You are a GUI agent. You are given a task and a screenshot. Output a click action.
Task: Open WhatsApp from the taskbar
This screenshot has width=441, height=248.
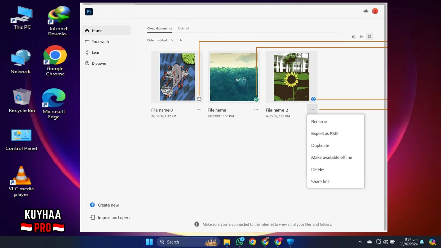point(240,242)
